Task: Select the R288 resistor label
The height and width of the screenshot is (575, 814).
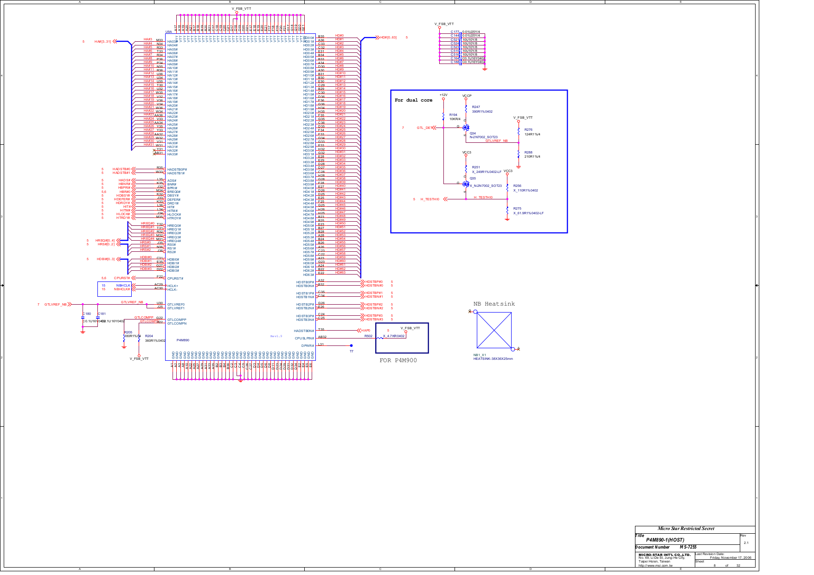Action: click(528, 153)
